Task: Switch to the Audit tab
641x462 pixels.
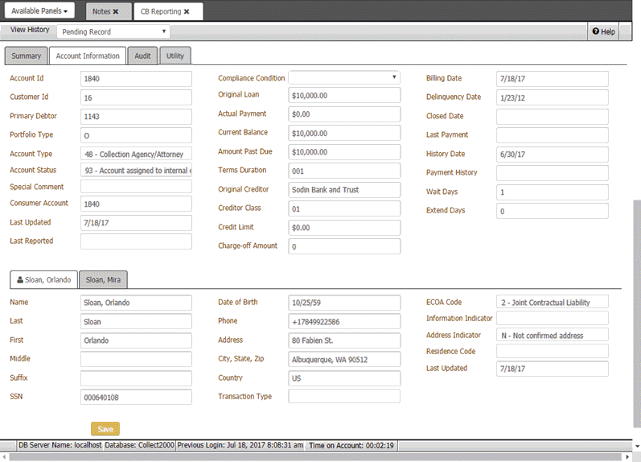Action: (x=142, y=56)
